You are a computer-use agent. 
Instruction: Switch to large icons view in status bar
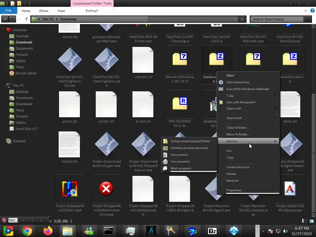click(x=312, y=221)
